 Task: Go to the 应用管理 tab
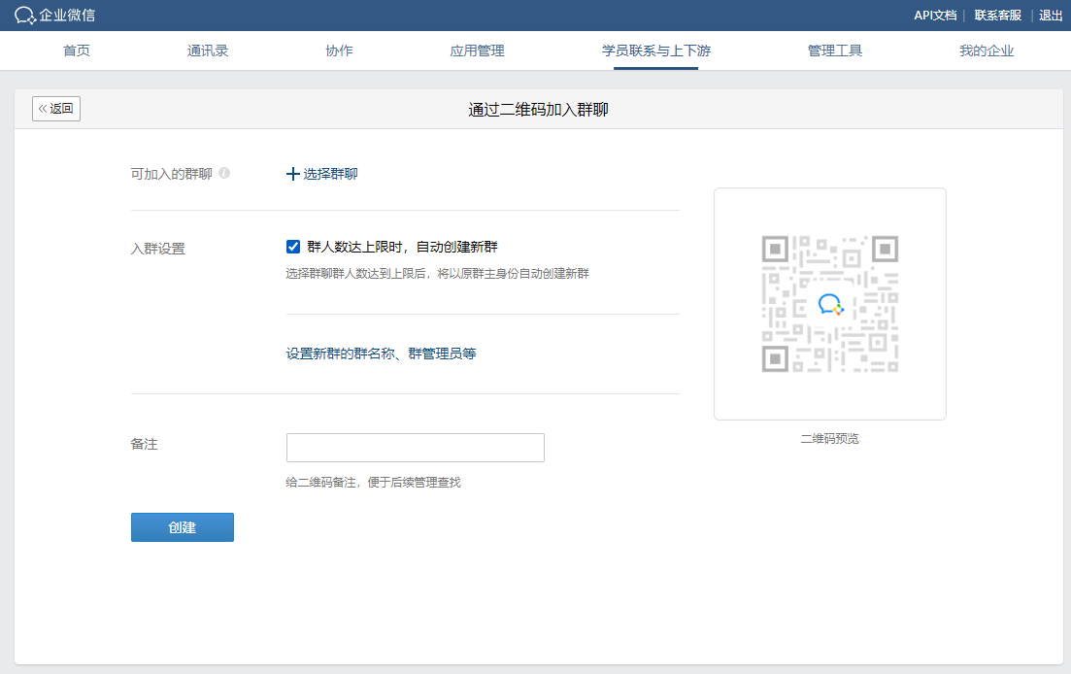tap(477, 51)
